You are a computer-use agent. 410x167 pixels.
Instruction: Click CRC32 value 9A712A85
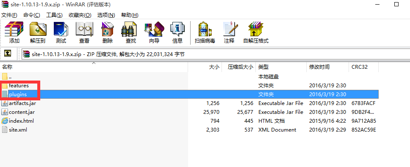(364, 121)
